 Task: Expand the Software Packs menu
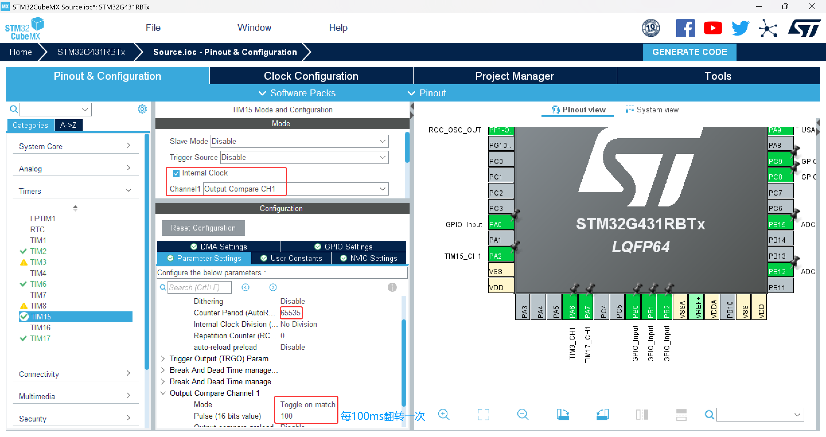[297, 93]
